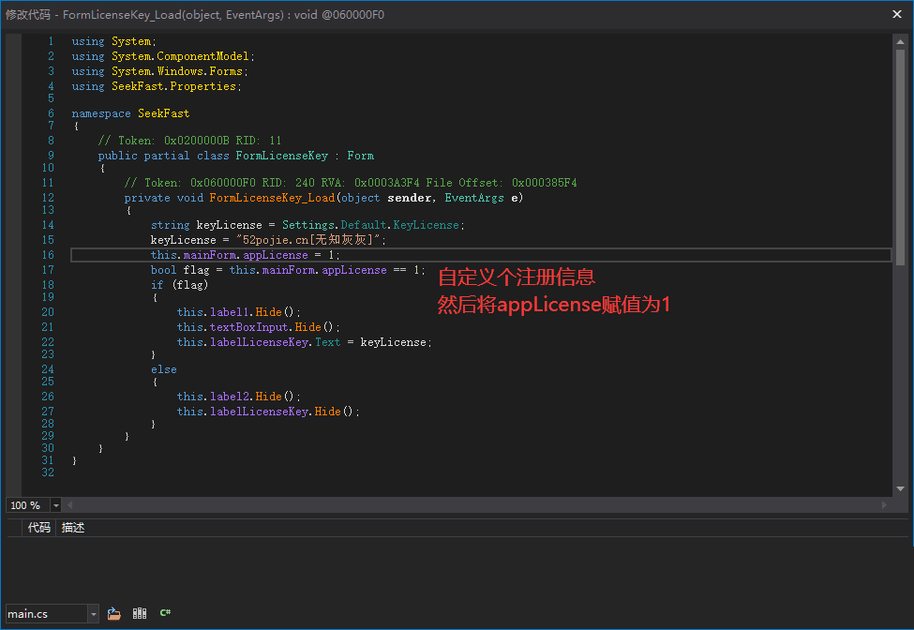This screenshot has width=914, height=630.
Task: Click the 'else' keyword on line 24
Action: pyautogui.click(x=164, y=369)
